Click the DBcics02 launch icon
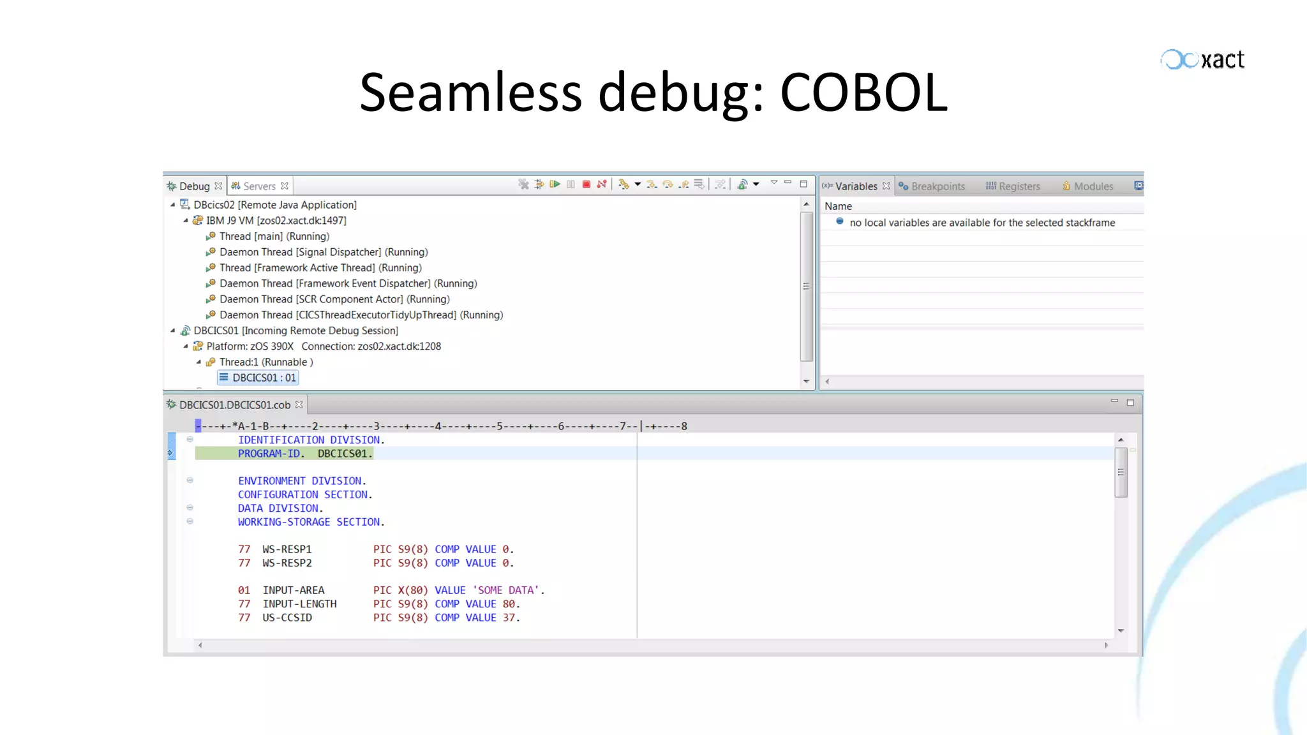Screen dimensions: 1307x735 [x=185, y=204]
